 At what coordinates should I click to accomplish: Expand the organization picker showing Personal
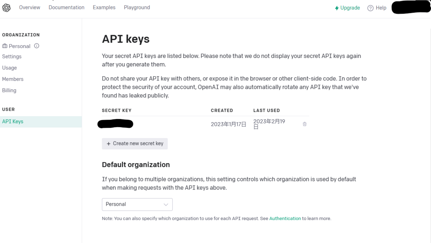click(x=137, y=204)
